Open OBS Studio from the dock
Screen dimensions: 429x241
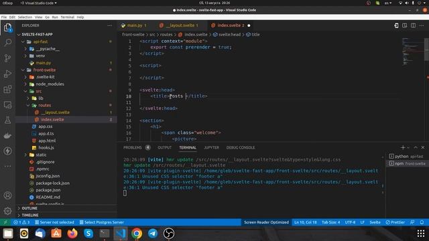pyautogui.click(x=169, y=234)
